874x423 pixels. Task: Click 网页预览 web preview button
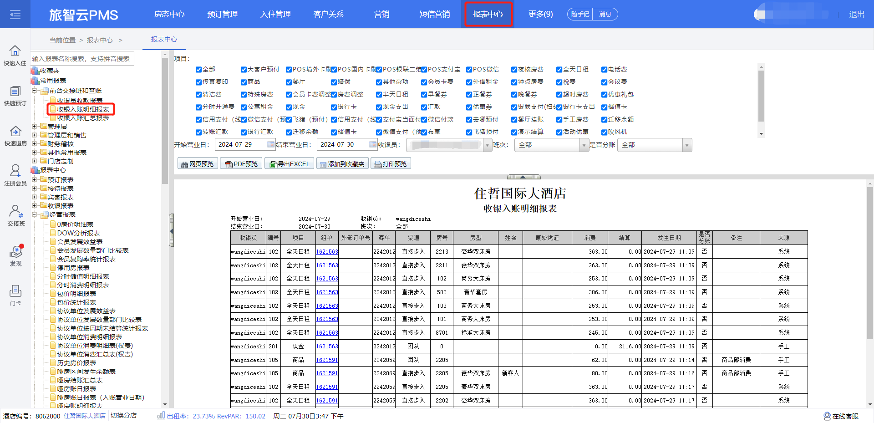197,164
